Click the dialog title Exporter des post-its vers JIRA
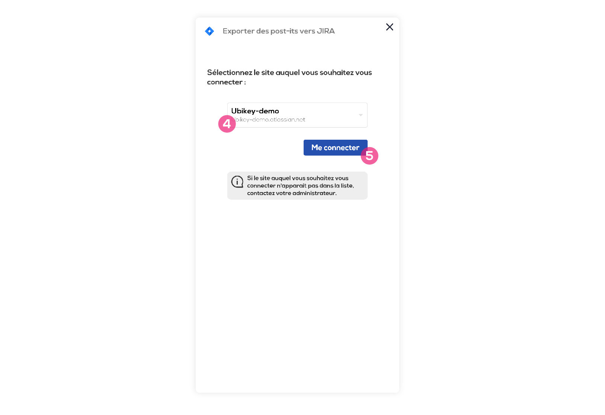605x415 pixels. click(x=279, y=31)
